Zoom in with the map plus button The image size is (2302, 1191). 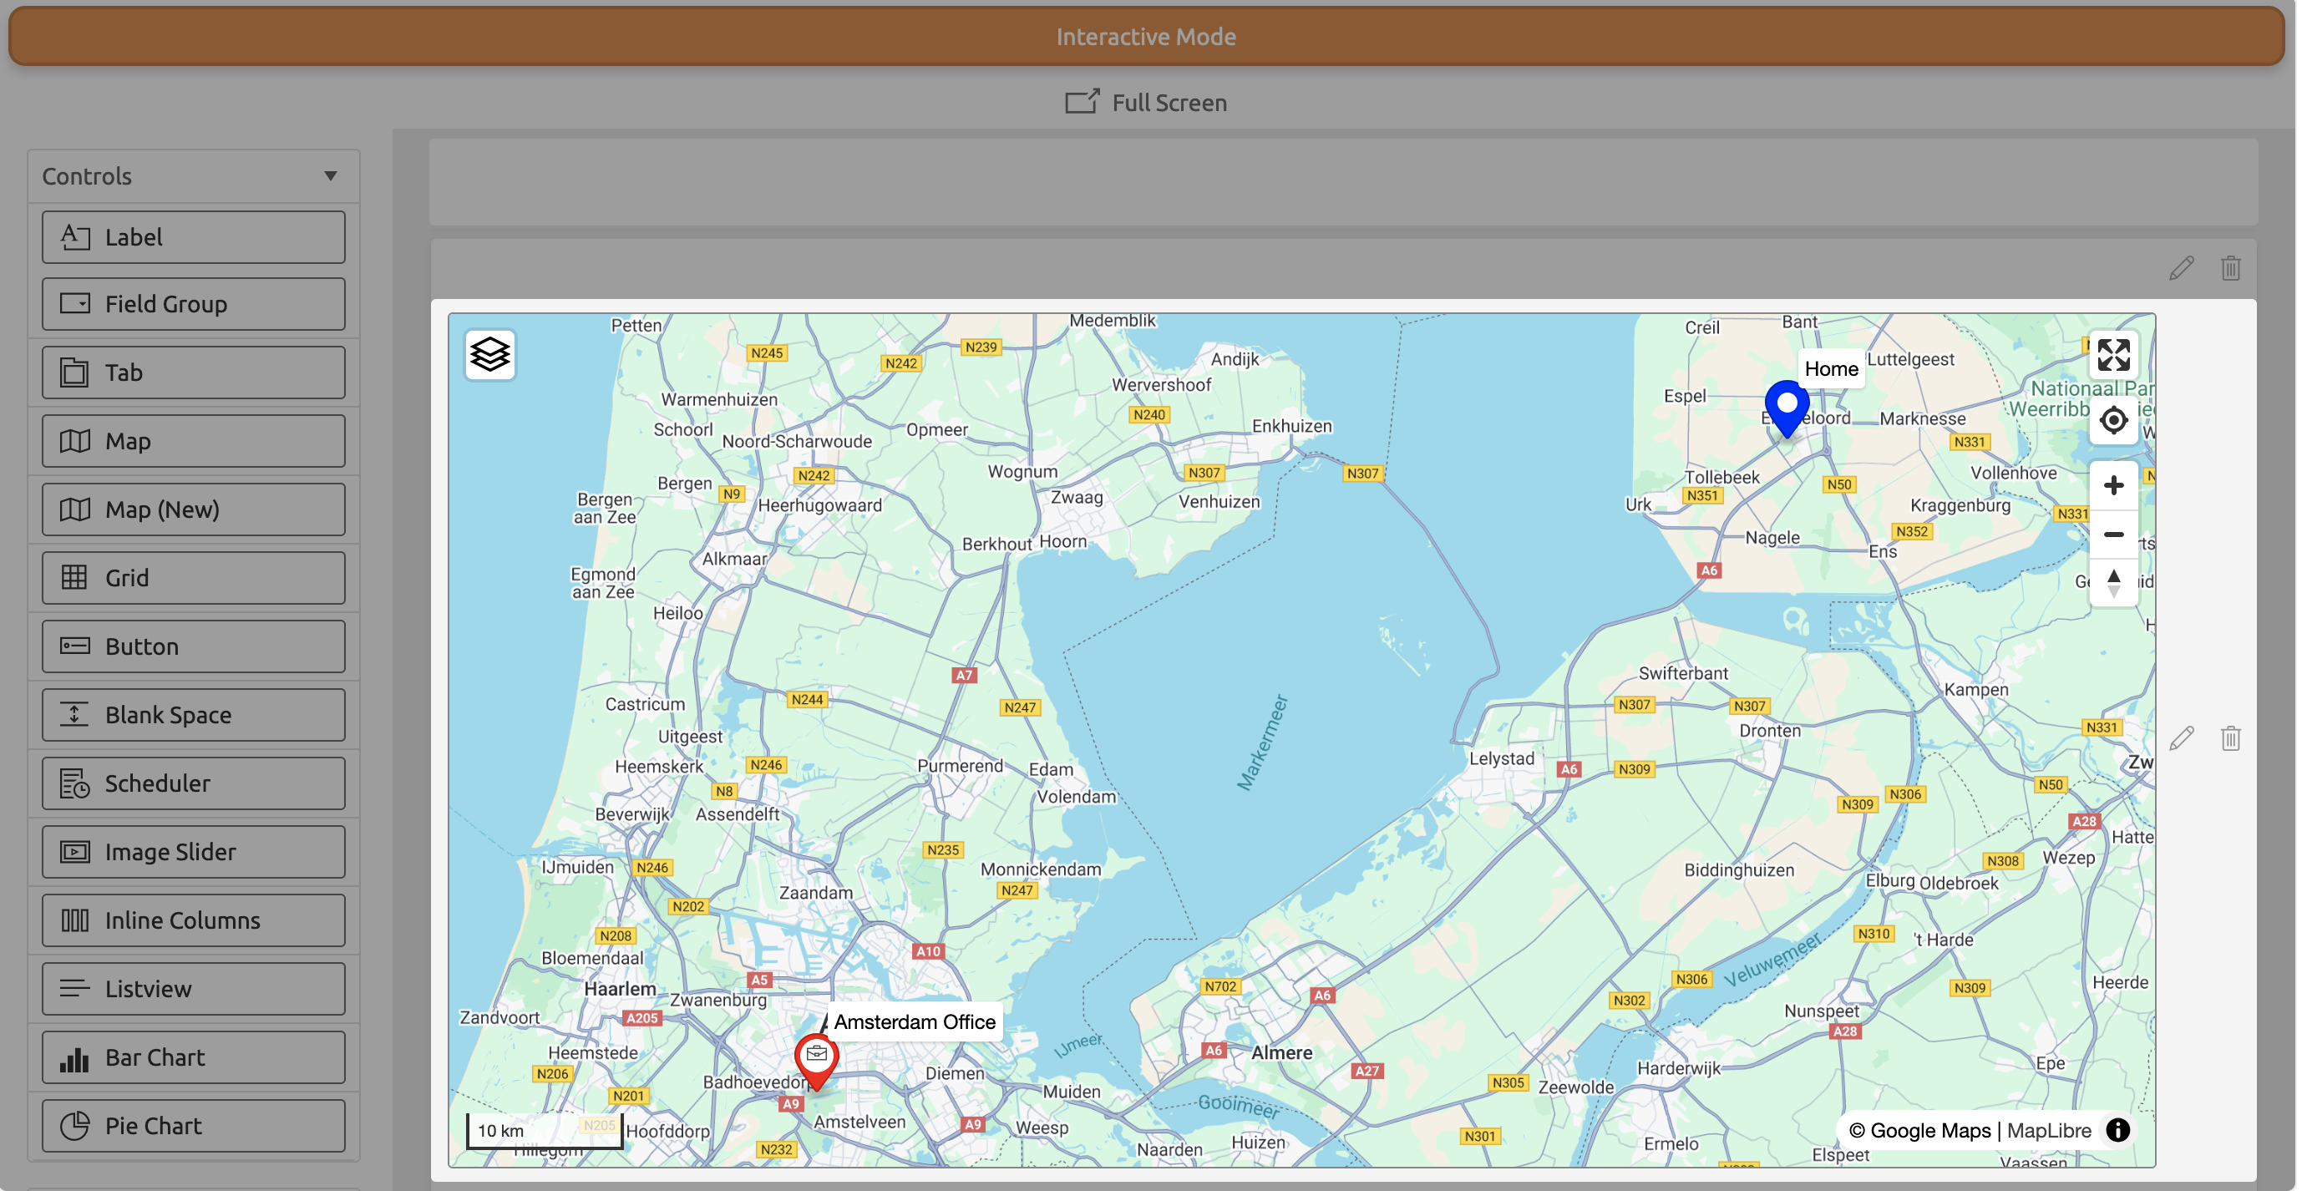(x=2113, y=485)
